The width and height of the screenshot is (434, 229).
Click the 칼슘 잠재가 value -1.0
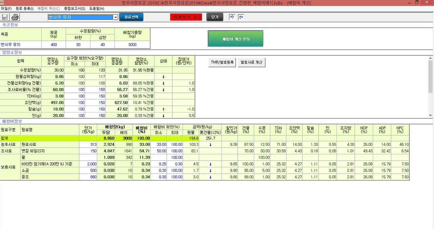pyautogui.click(x=183, y=109)
